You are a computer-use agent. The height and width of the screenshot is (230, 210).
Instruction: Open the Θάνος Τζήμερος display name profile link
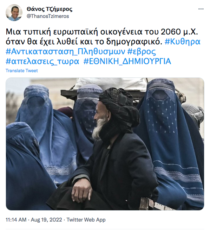click(x=50, y=9)
